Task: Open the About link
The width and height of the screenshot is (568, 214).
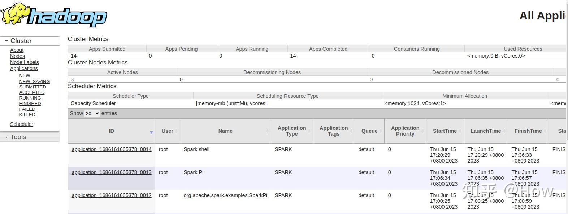Action: pos(17,50)
